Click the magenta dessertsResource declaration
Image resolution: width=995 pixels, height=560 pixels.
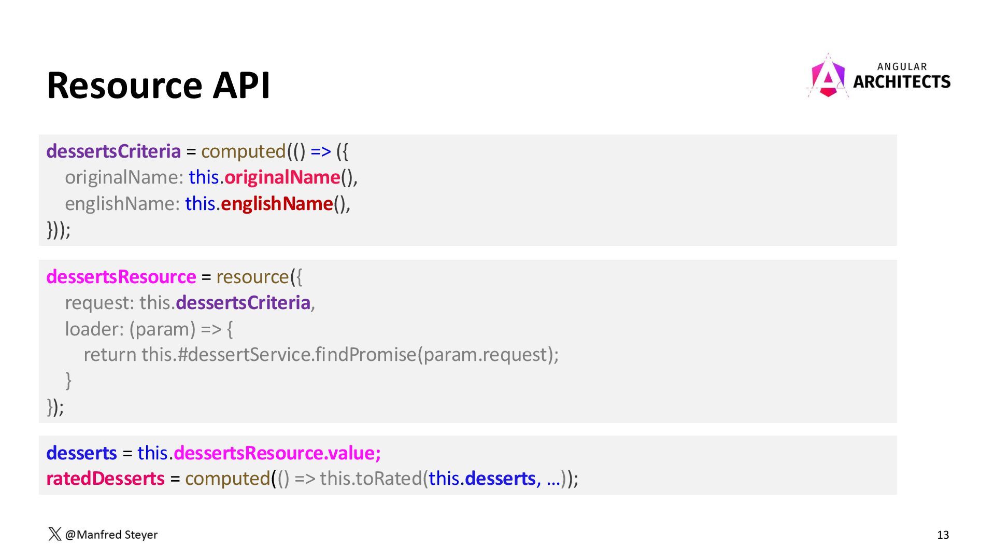click(x=121, y=277)
